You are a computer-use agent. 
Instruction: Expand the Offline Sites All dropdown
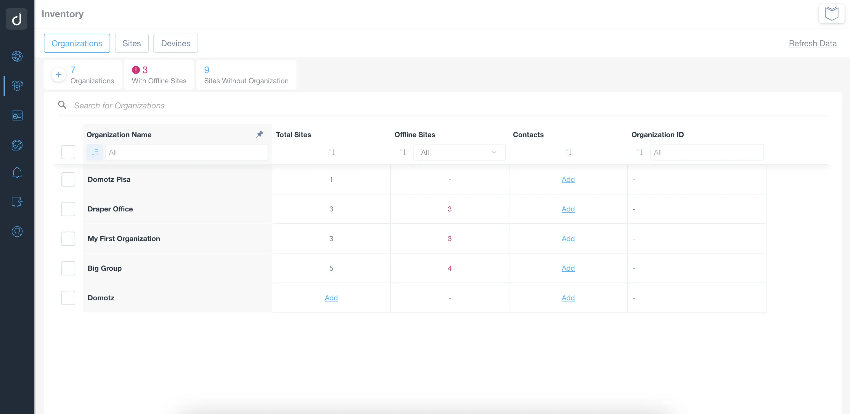coord(459,153)
